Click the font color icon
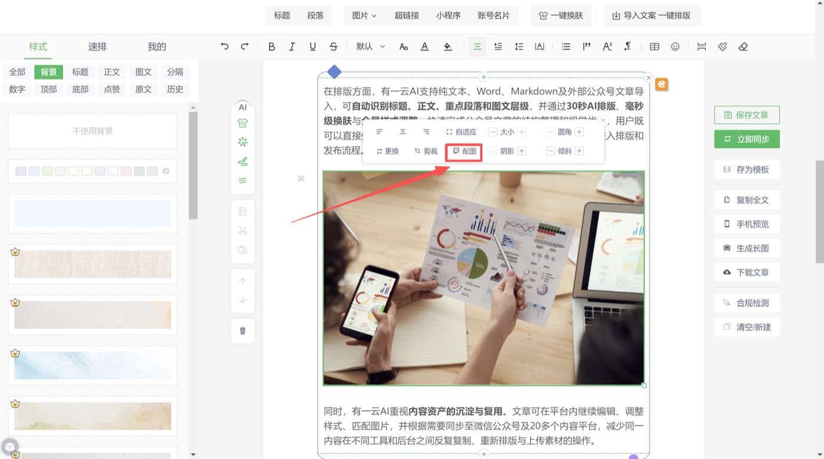The height and width of the screenshot is (459, 824). point(424,46)
